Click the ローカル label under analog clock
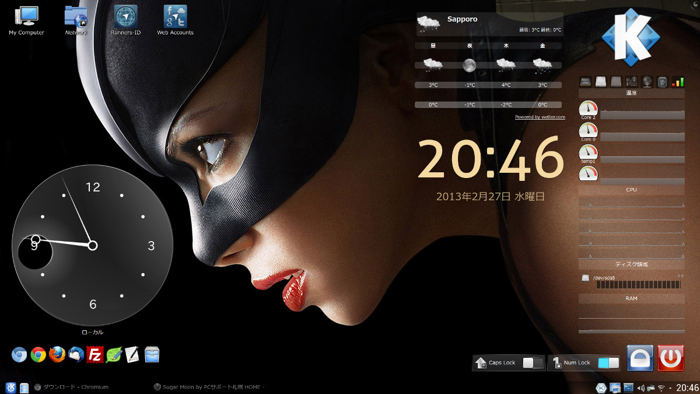The height and width of the screenshot is (394, 700). point(92,332)
